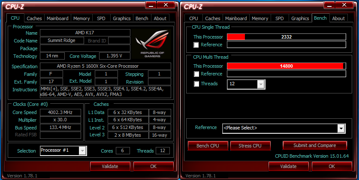Open Mainboard tab in left window
Viewport: 359px width, 180px height.
(57, 18)
